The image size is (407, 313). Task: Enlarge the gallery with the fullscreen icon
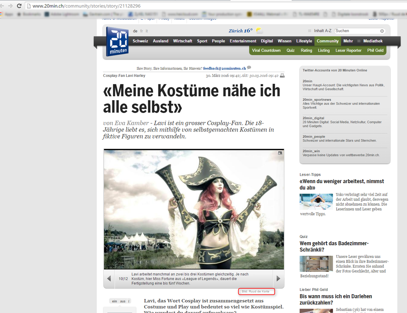click(280, 153)
